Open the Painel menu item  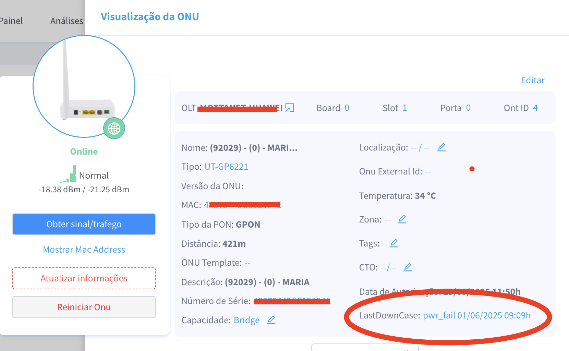point(11,21)
